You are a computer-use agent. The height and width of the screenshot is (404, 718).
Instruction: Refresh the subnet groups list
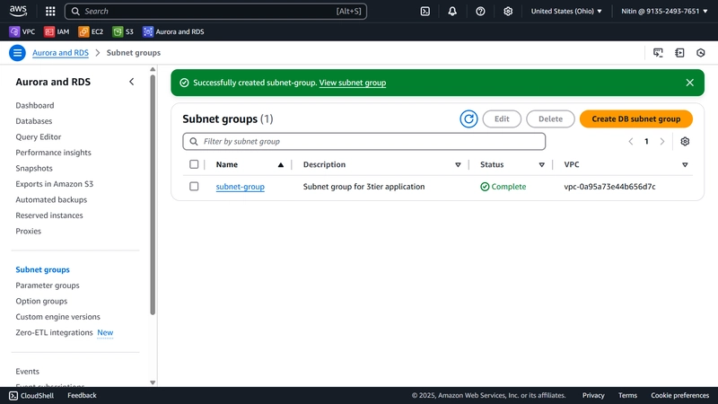468,119
